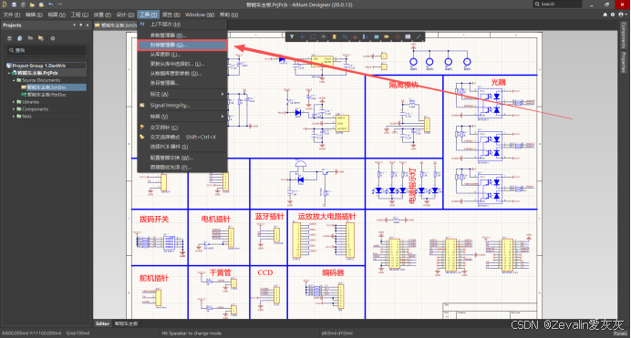This screenshot has height=338, width=631.
Task: Open the 编辑 (E) menu
Action: click(x=34, y=15)
